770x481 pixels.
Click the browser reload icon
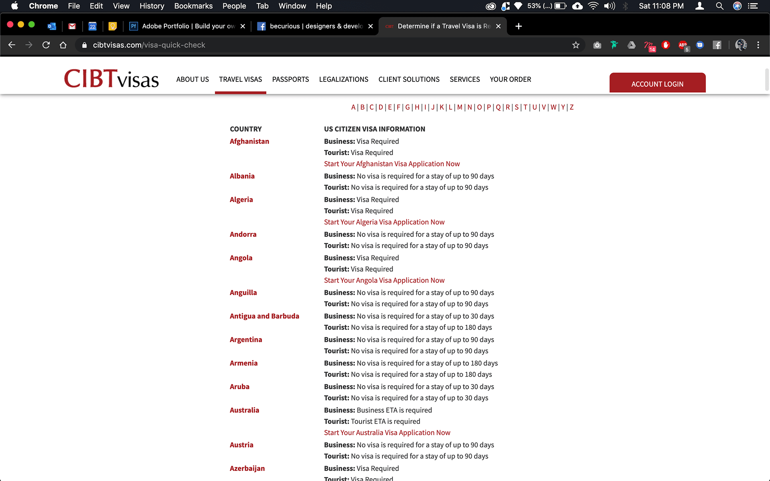46,45
